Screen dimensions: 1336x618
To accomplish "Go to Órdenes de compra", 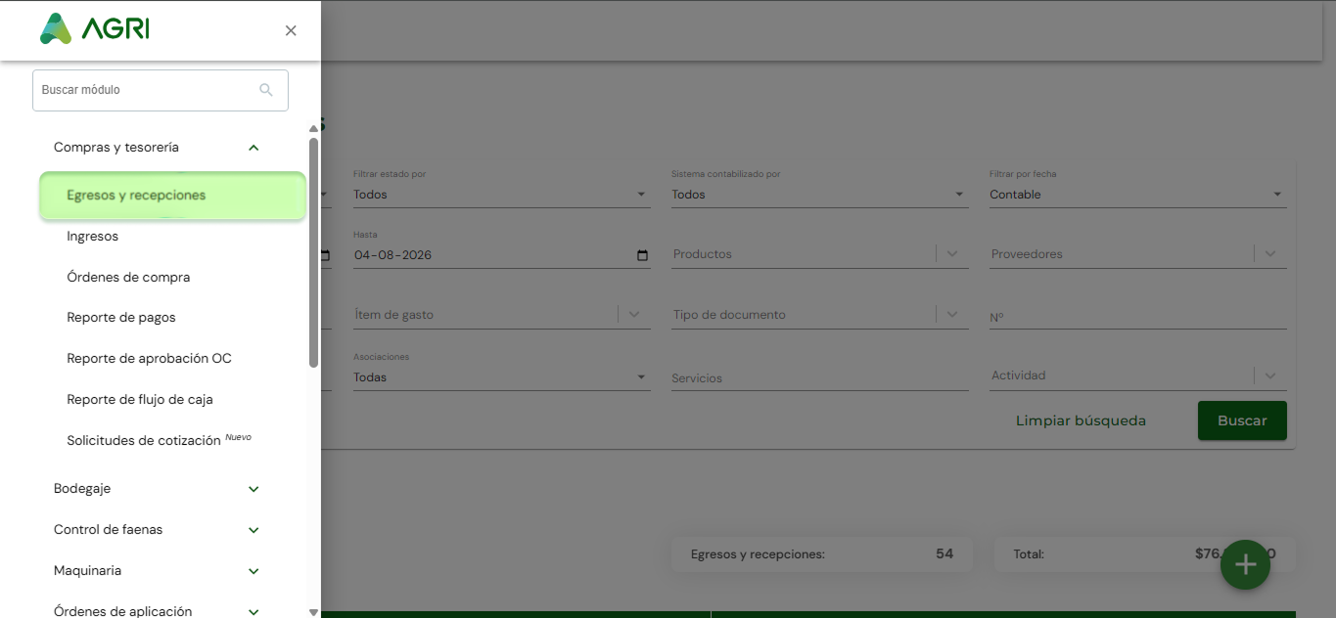I will [128, 278].
